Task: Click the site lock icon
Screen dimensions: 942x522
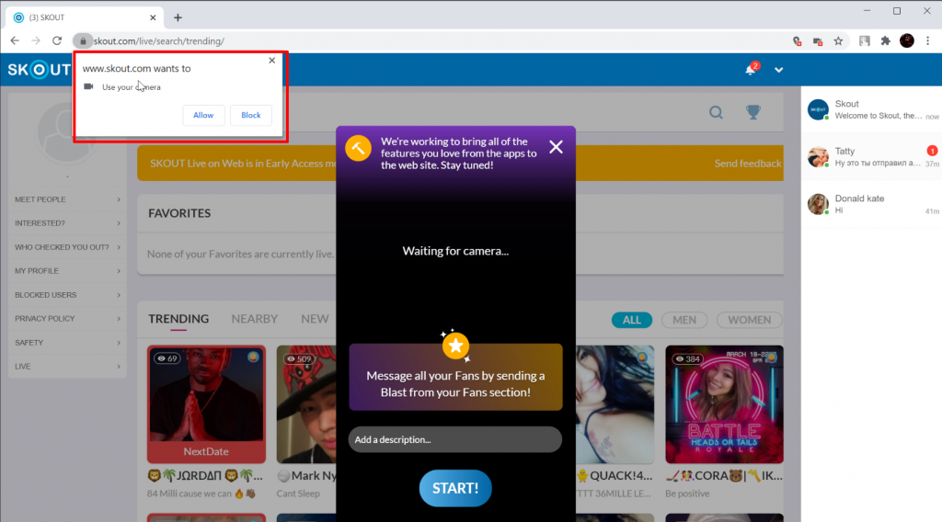Action: point(83,40)
